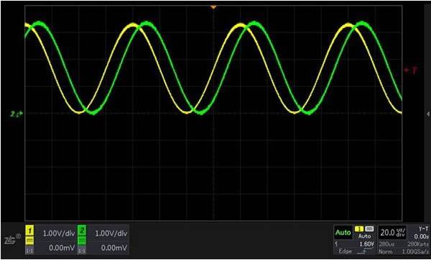Select the Y-T display mode label
This screenshot has height=260, width=431.
click(423, 229)
